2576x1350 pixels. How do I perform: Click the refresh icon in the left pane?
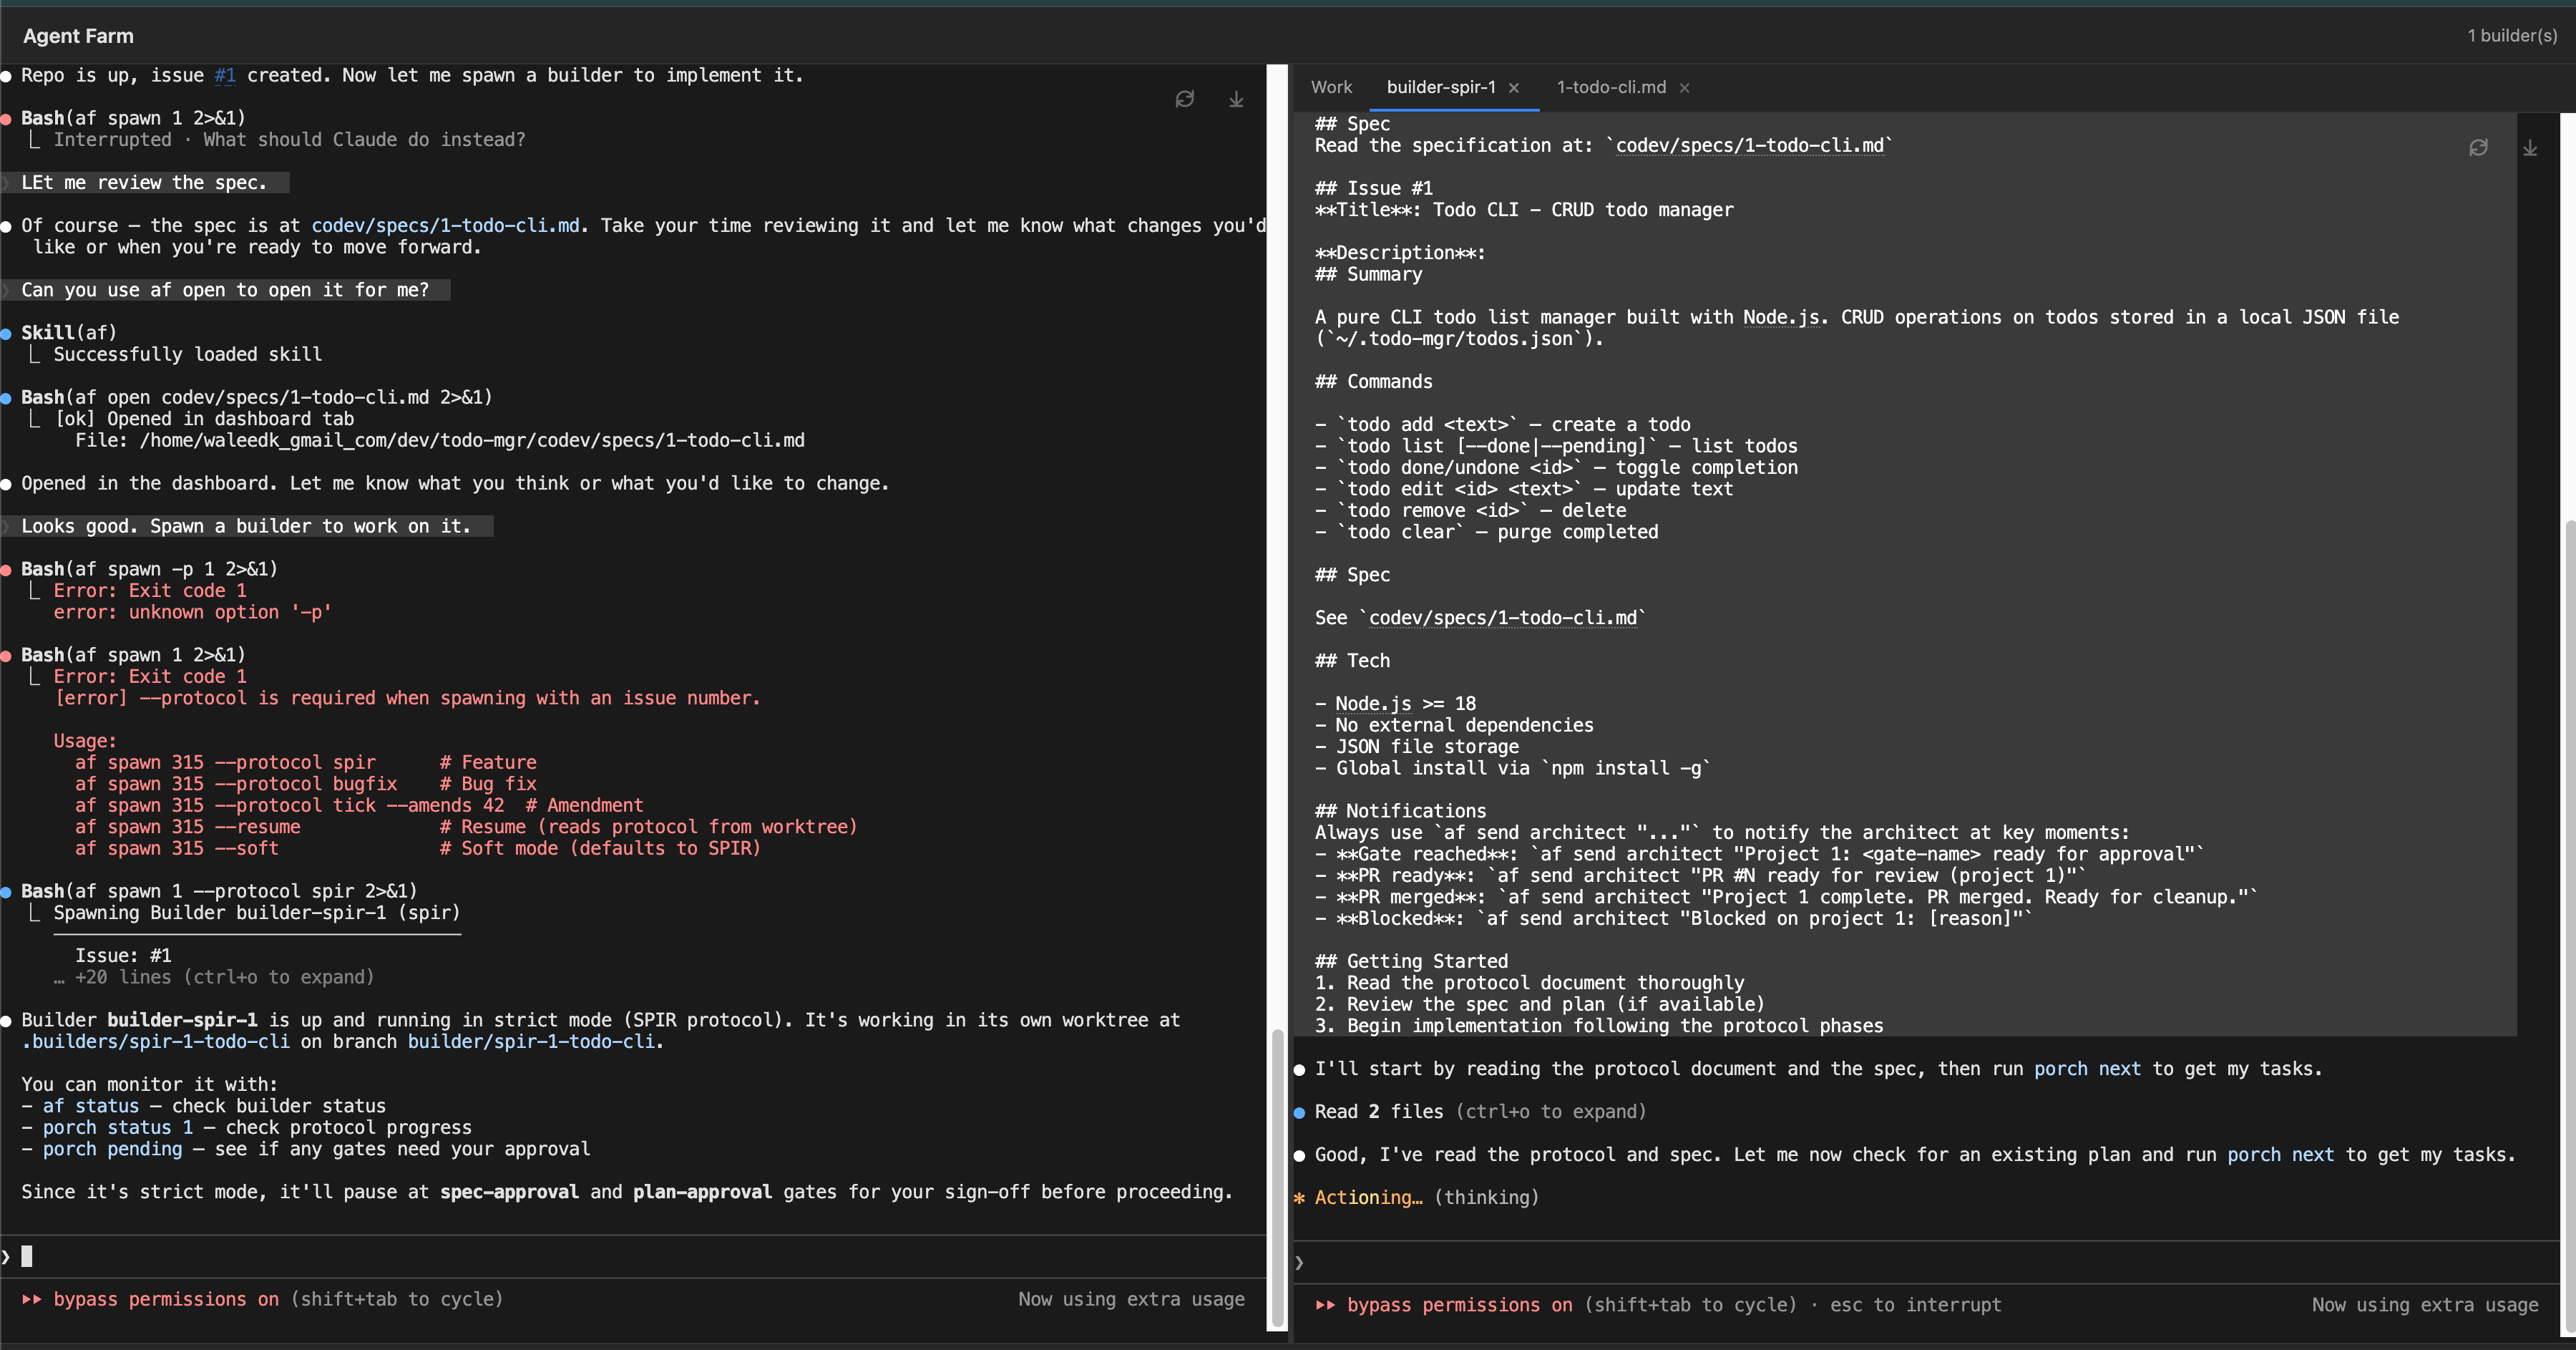click(x=1186, y=99)
